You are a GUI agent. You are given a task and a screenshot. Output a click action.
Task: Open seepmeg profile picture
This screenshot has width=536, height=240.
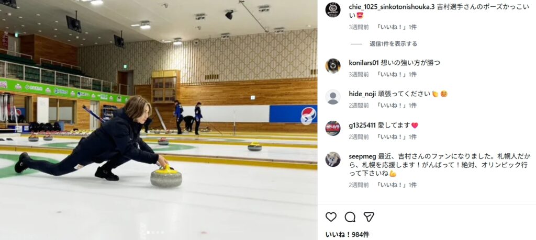click(x=332, y=159)
